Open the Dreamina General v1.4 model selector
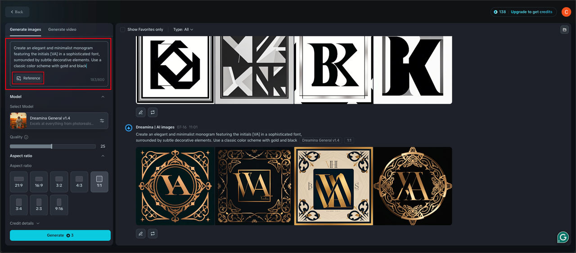Viewport: 576px width, 253px height. pyautogui.click(x=59, y=121)
